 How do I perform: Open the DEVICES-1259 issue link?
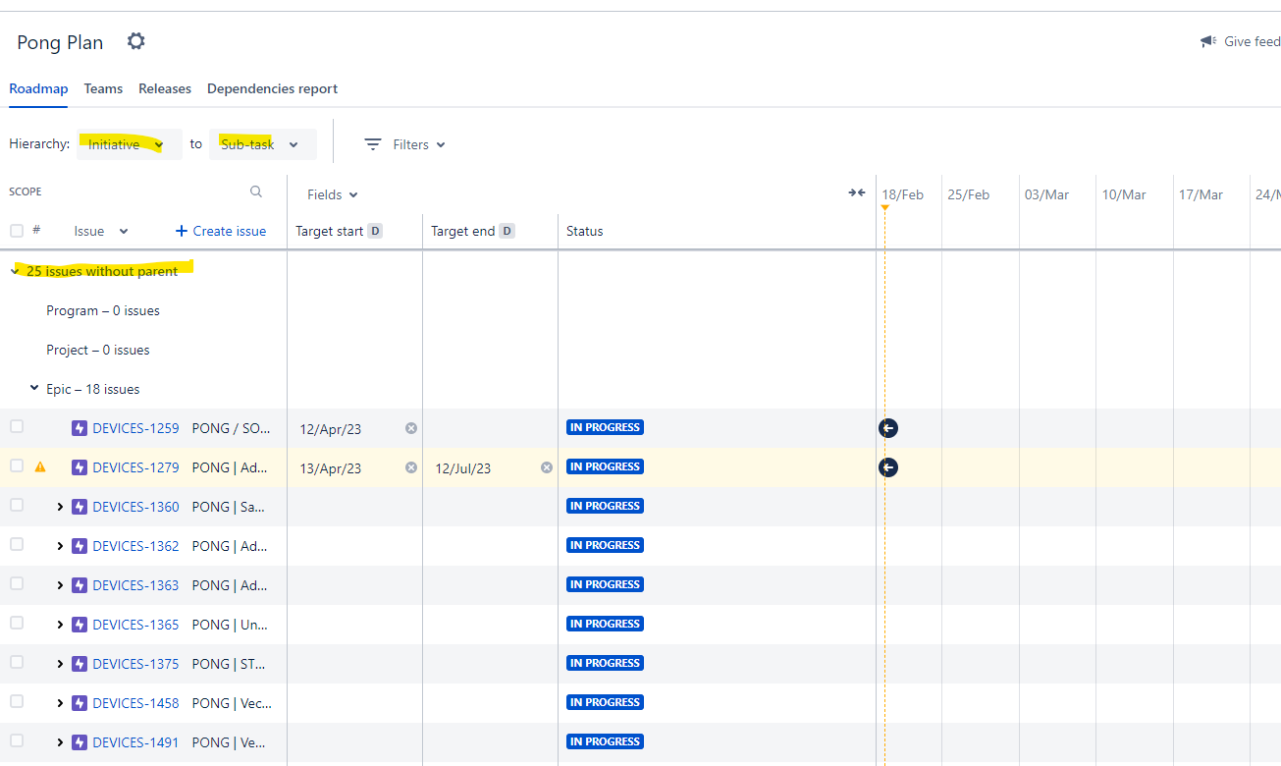click(x=135, y=428)
